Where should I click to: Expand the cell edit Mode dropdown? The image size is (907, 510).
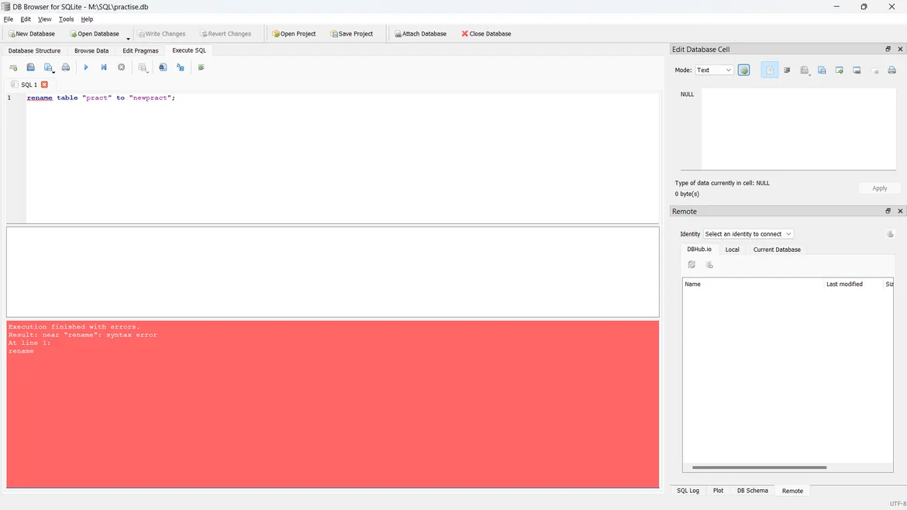click(714, 71)
